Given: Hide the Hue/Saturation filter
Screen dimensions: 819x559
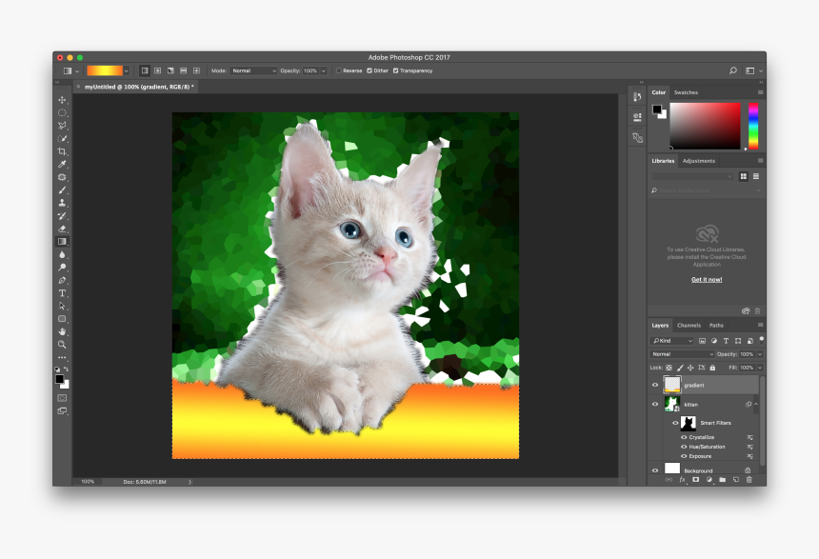Looking at the screenshot, I should [x=684, y=447].
